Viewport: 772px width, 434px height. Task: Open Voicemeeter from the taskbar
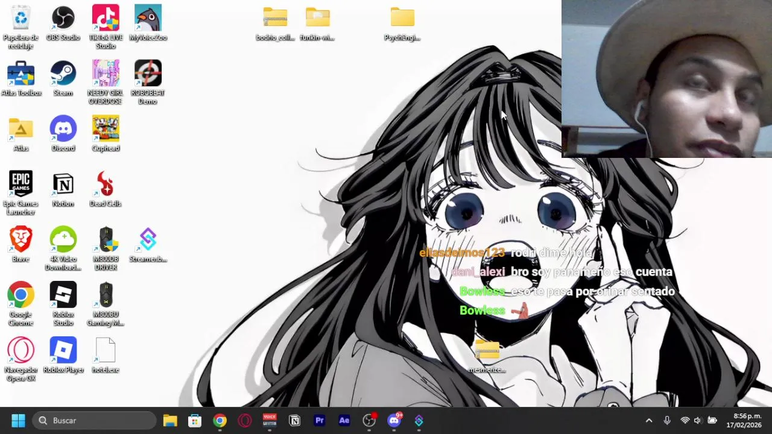[270, 420]
